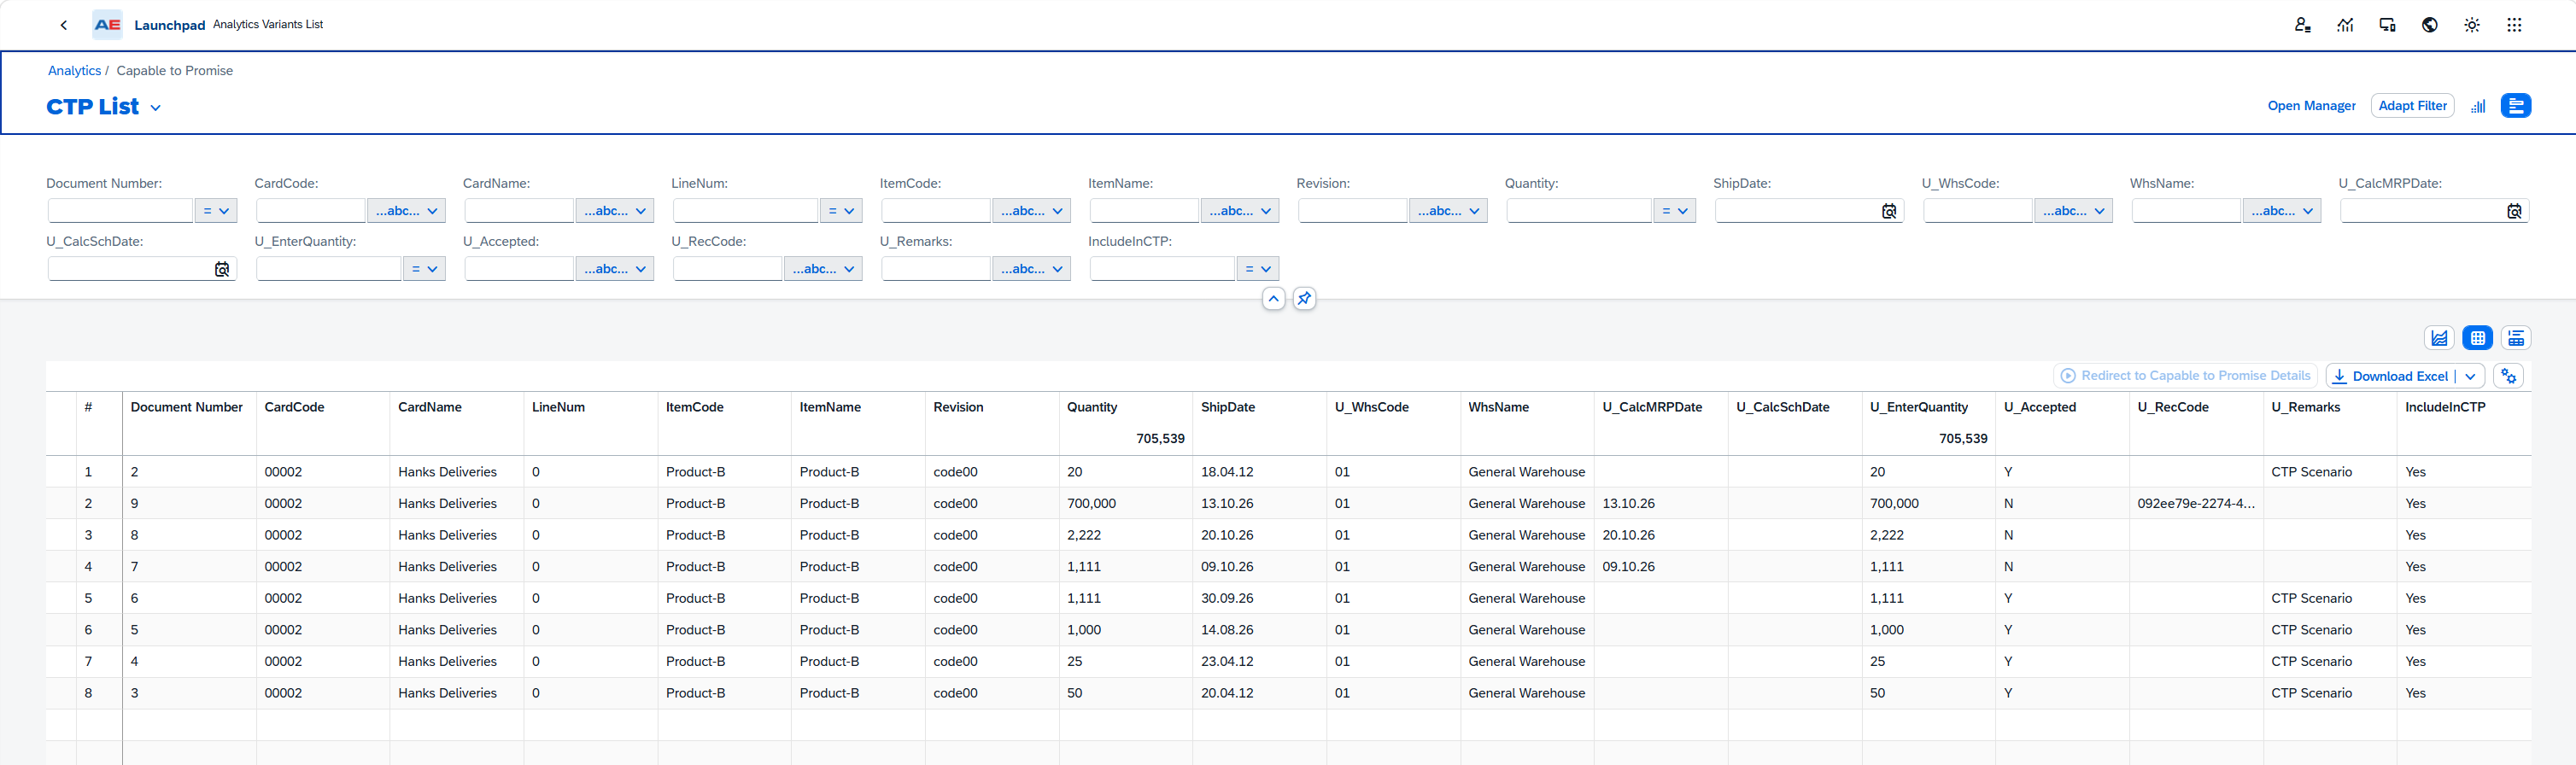The height and width of the screenshot is (765, 2576).
Task: Expand the CTP List variant dropdown
Action: [x=155, y=108]
